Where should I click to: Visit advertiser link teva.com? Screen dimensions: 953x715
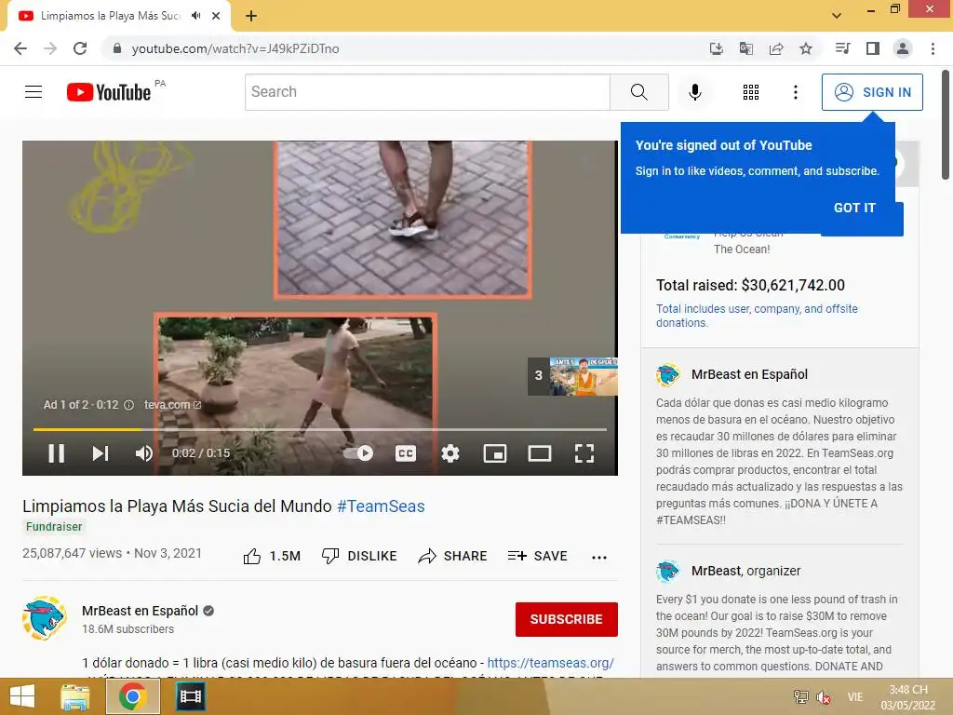point(172,404)
